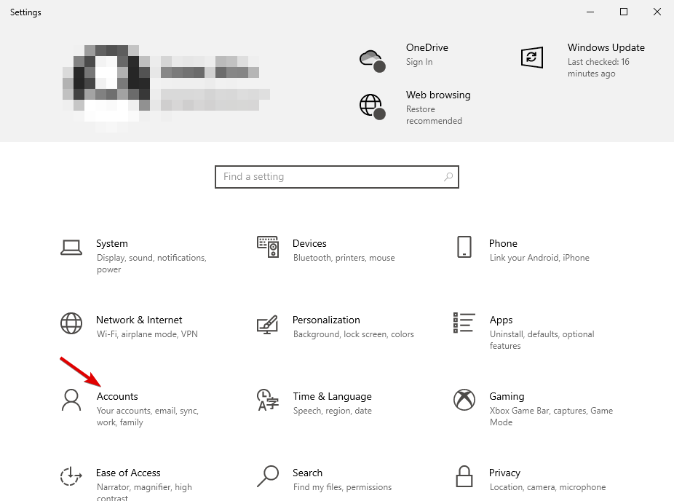The image size is (674, 501).
Task: Click "Uninstall, defaults, optional features" description
Action: pyautogui.click(x=542, y=340)
